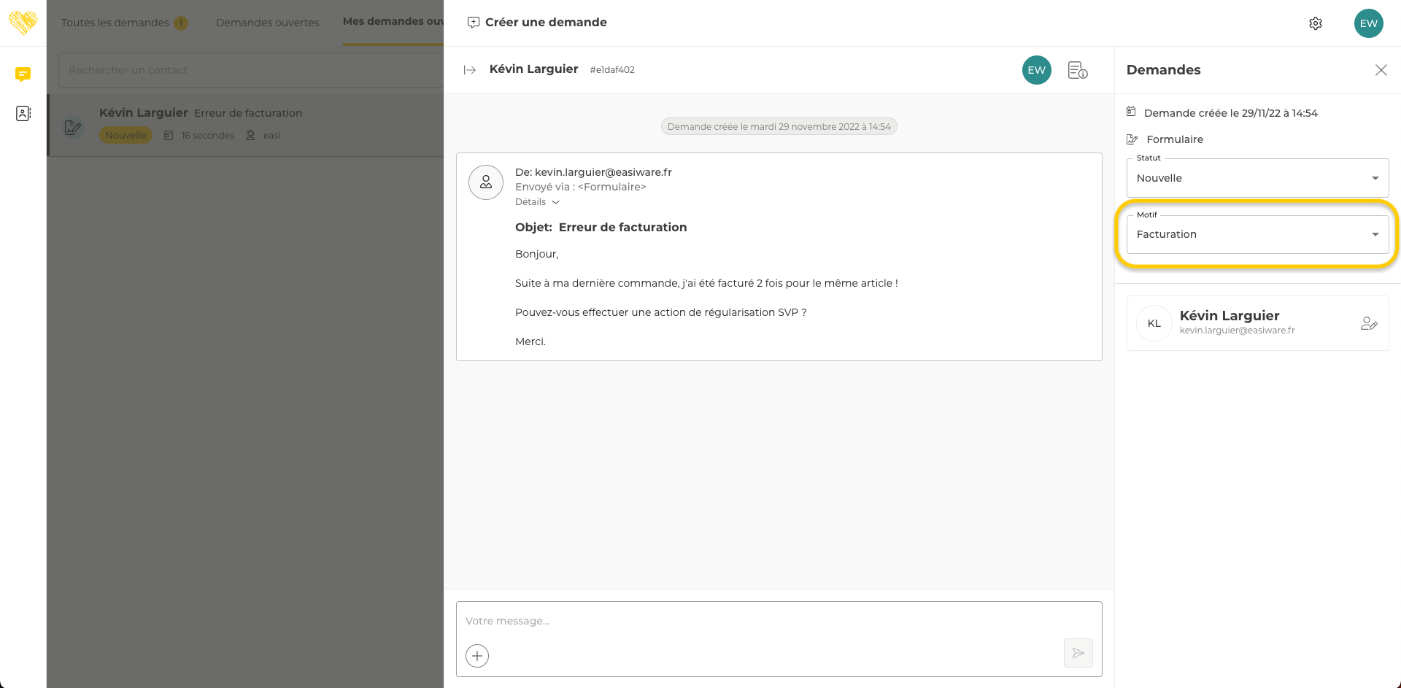Expand the Détails section of the email
The width and height of the screenshot is (1401, 688).
click(x=537, y=202)
